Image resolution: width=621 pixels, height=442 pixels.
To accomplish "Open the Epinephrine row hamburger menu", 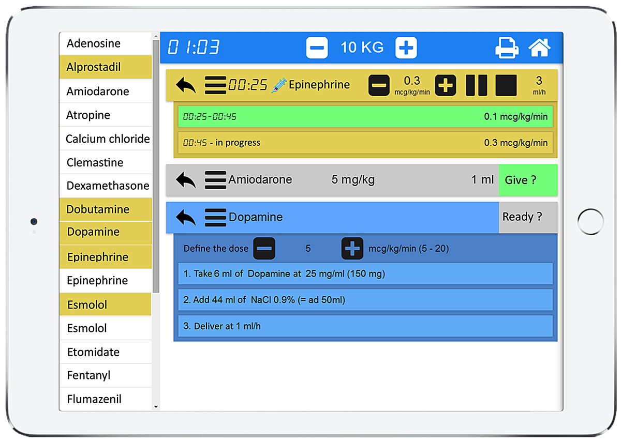I will [215, 85].
